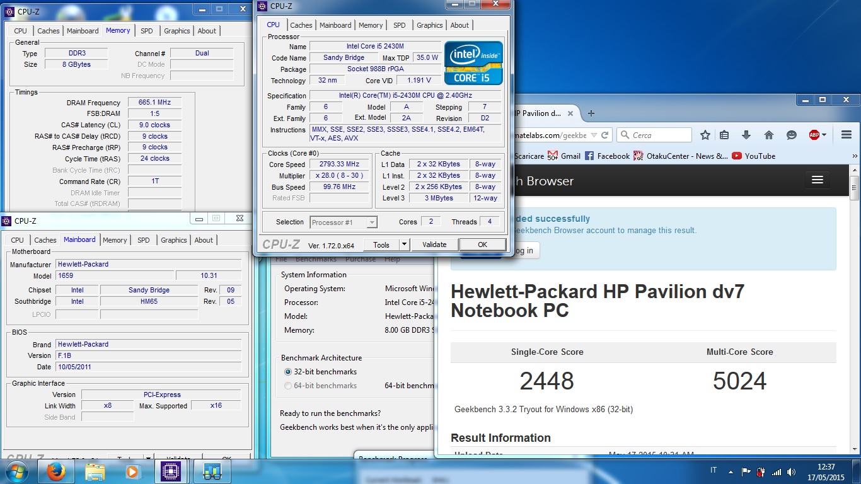Click the Firefox Hello chat smiley icon
The width and height of the screenshot is (861, 484).
click(x=792, y=135)
